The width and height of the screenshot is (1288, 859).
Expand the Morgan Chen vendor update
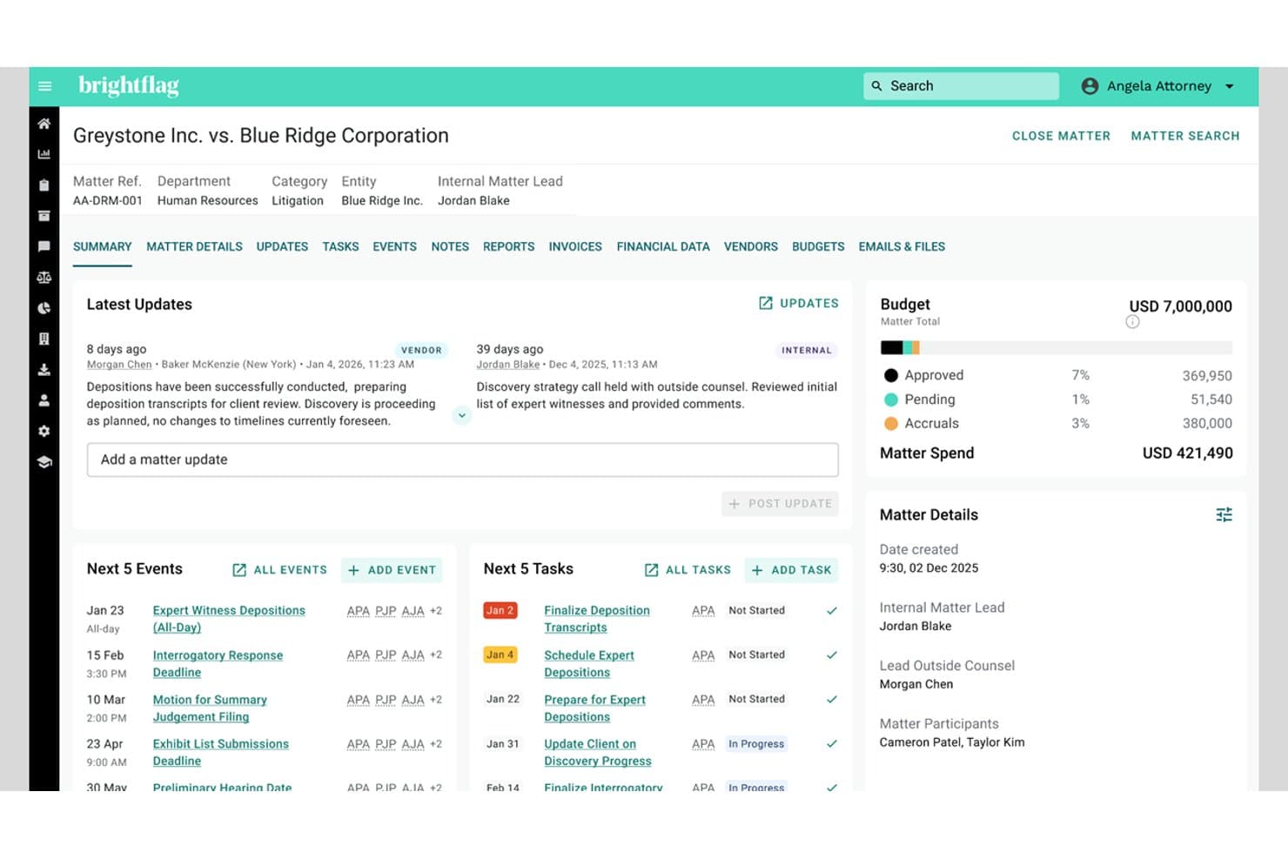point(462,415)
